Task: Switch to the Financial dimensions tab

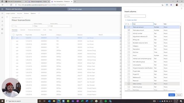Action: click(x=34, y=30)
